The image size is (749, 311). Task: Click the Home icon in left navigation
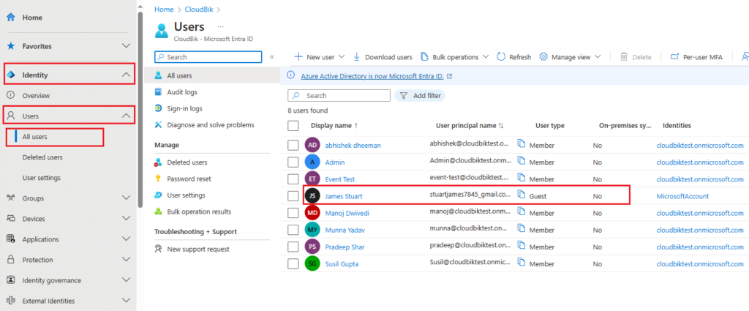(x=10, y=18)
